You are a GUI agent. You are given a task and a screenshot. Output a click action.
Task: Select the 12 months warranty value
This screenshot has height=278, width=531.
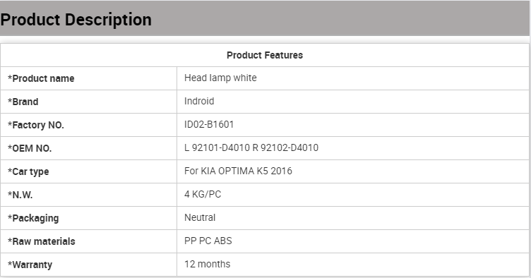208,264
